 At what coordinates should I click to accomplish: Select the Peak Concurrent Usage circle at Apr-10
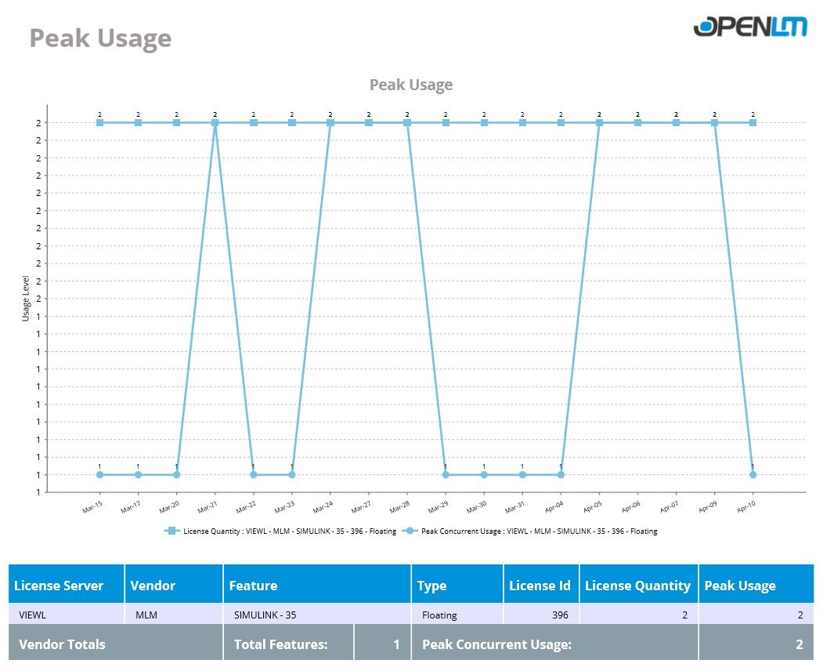coord(753,474)
